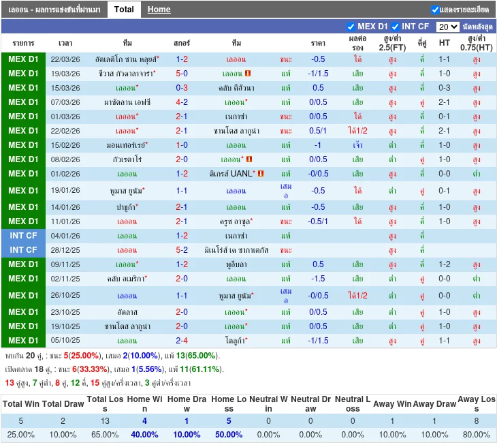This screenshot has width=497, height=447.
Task: Click red card icon in the 08/02/26 row
Action: (x=248, y=159)
